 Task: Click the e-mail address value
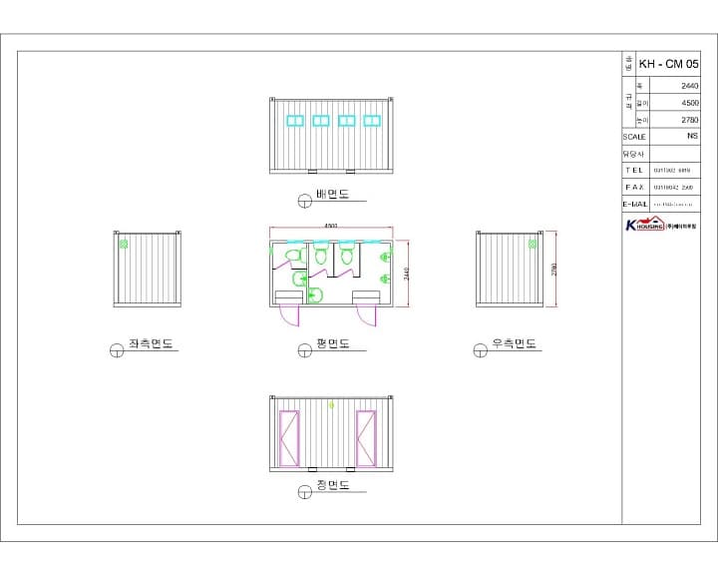673,205
